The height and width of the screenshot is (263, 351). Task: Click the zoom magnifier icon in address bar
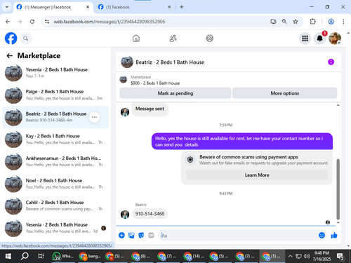tap(284, 22)
